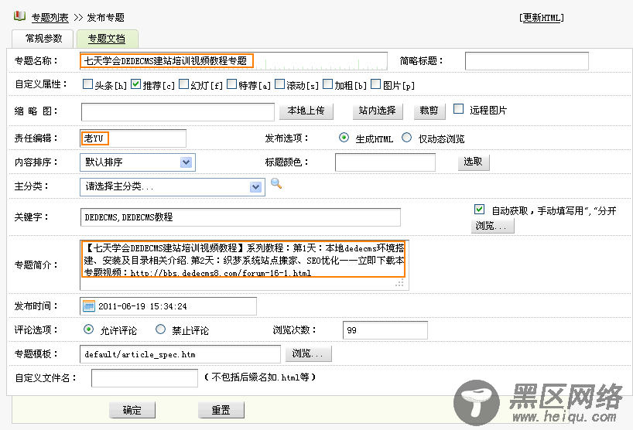Click the book icon beside 专题列表
633x430 pixels.
(x=19, y=16)
